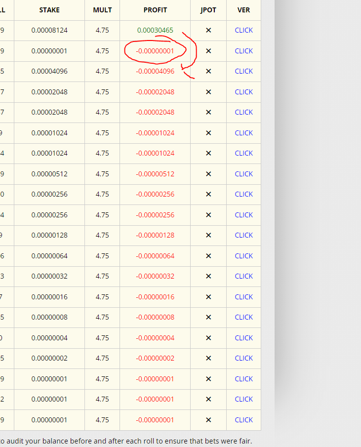Screen dimensions: 361x447
Task: Click 4.75 multiplier in 0.00008124 stake row
Action: point(102,30)
